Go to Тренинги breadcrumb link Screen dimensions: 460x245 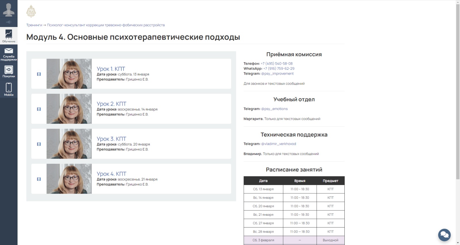pos(34,25)
